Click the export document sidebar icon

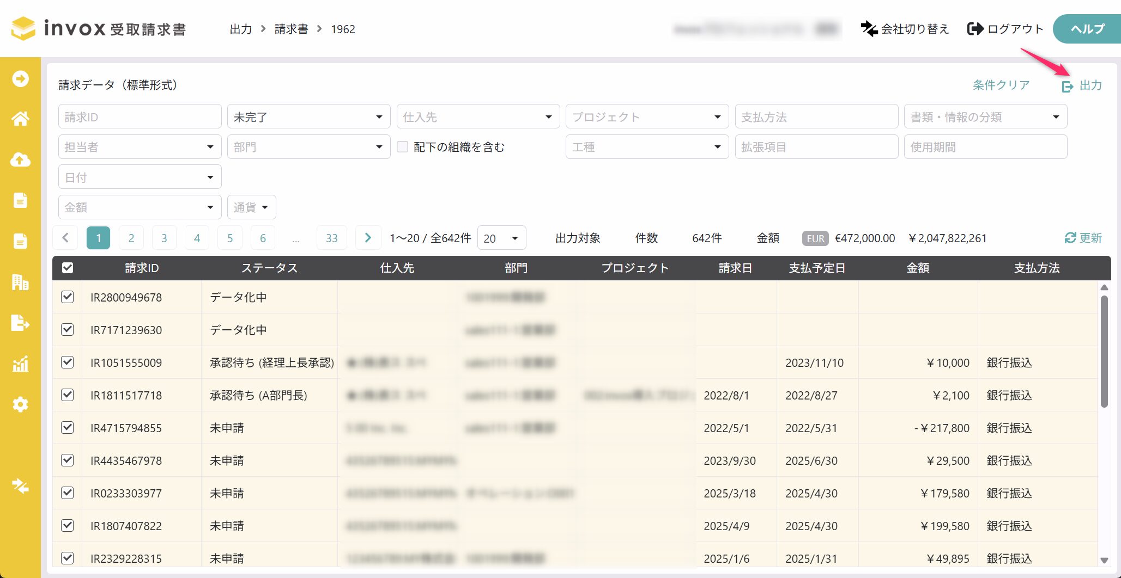pos(20,323)
